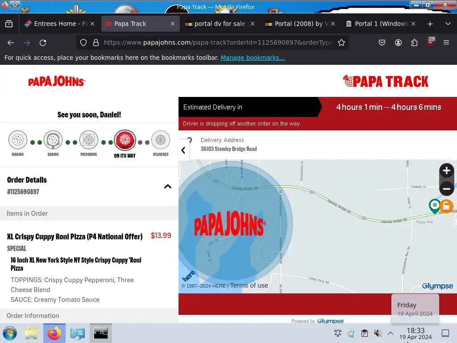Show site security lock information
The image size is (457, 343).
pyautogui.click(x=96, y=42)
